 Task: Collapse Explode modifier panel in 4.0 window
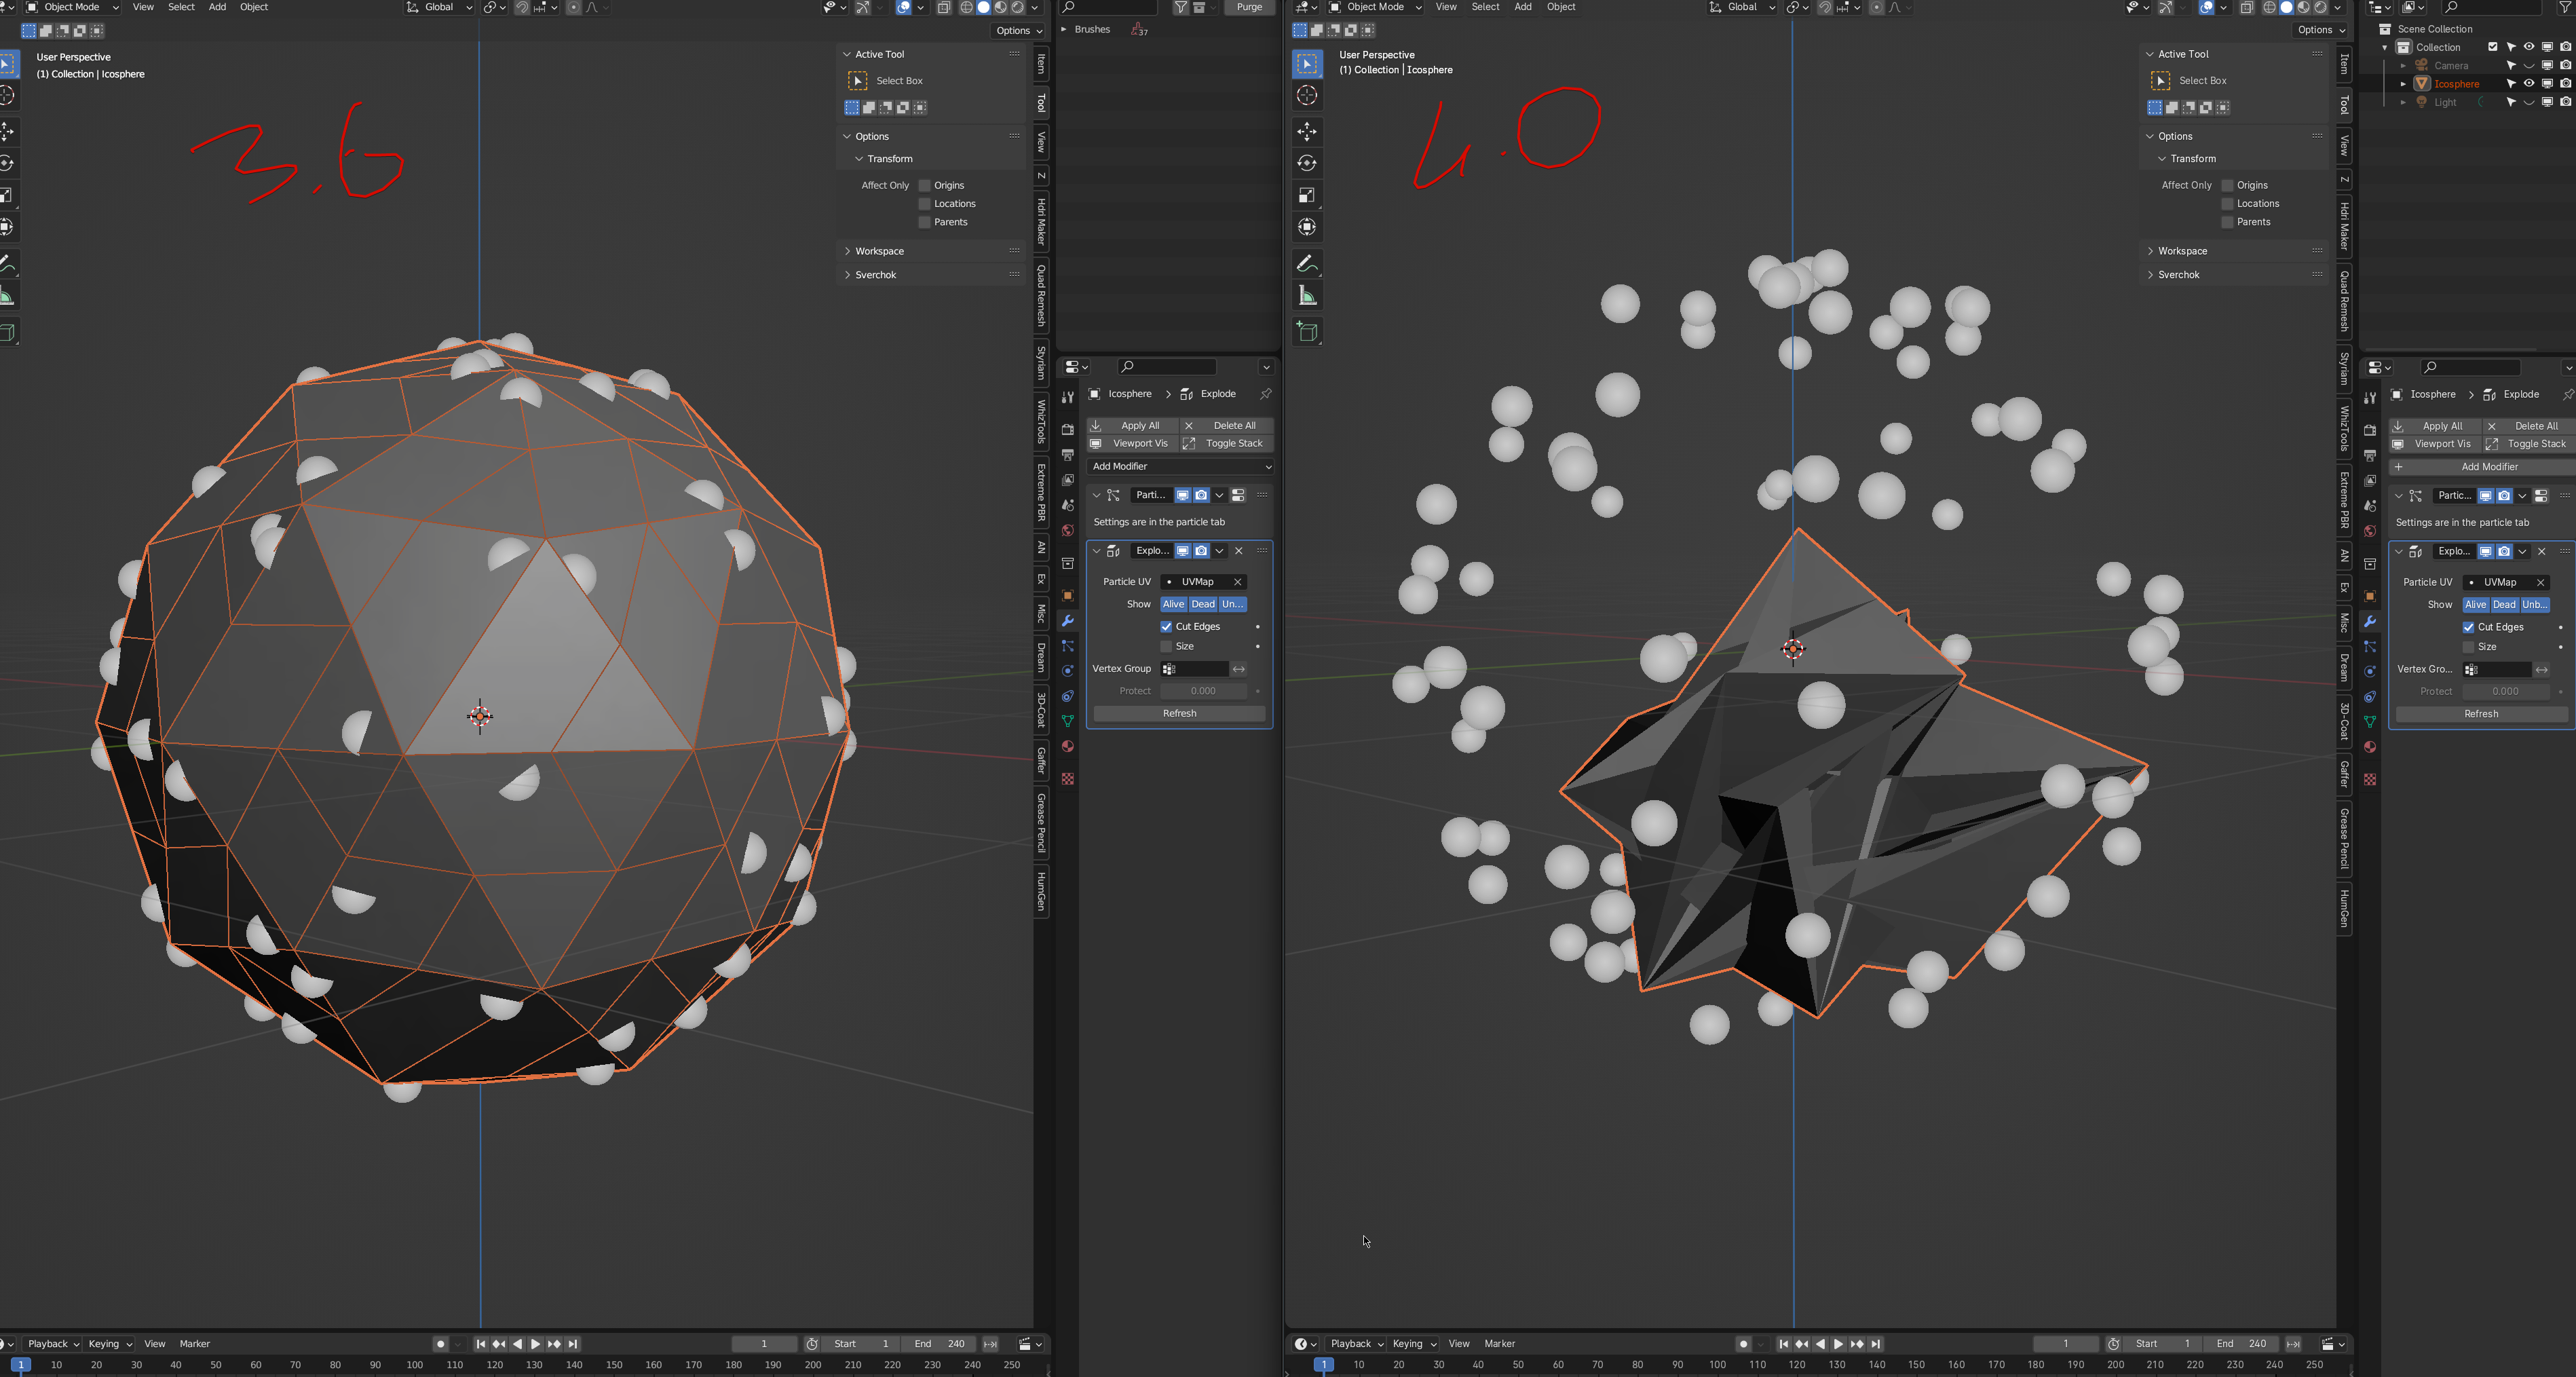point(2399,552)
